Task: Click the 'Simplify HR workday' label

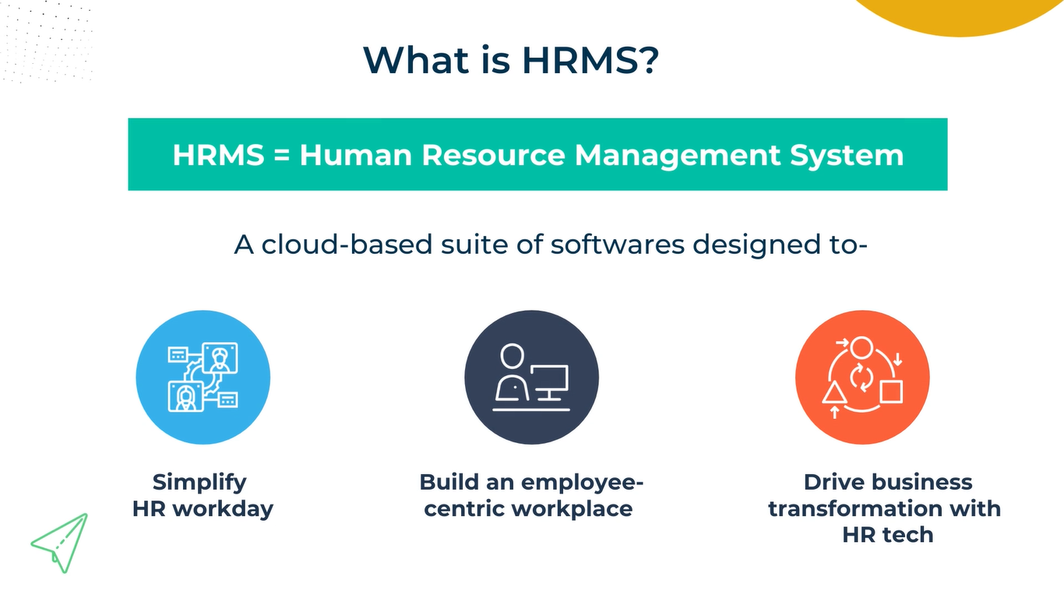Action: (203, 495)
